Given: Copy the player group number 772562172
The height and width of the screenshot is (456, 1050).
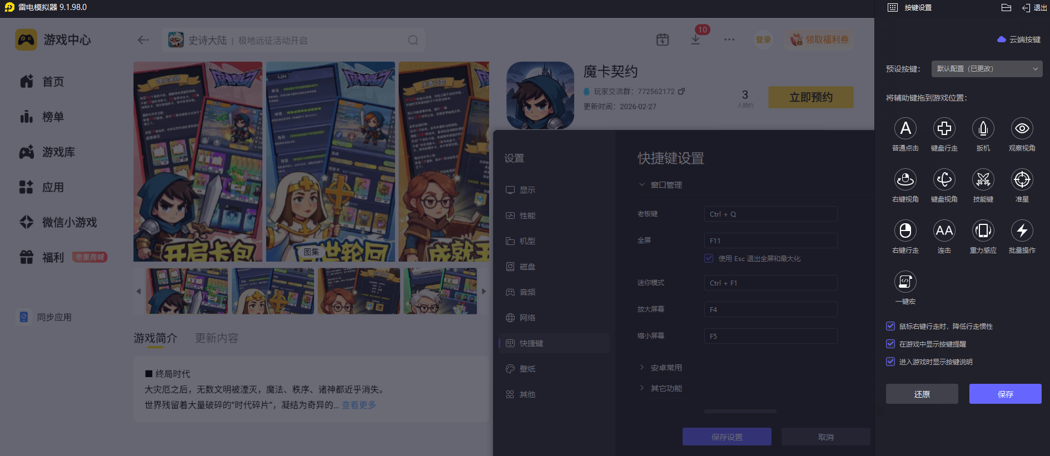Looking at the screenshot, I should pyautogui.click(x=681, y=91).
